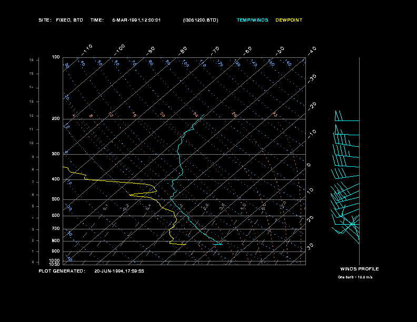Click the topmost wind barb in winds profile

click(347, 116)
